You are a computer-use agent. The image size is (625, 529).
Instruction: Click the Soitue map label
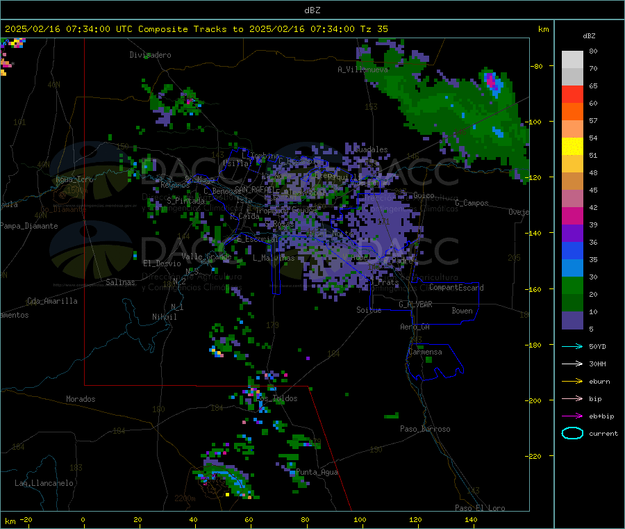tap(369, 310)
